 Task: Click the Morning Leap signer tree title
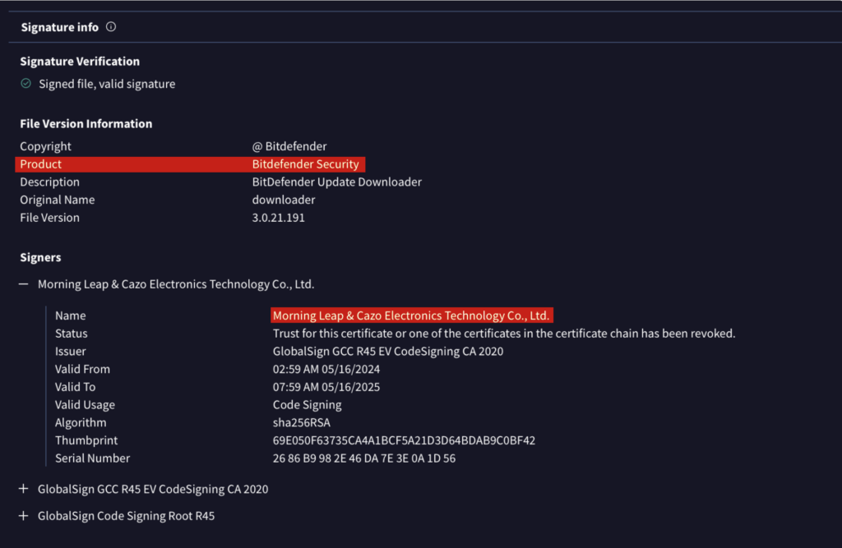coord(176,284)
